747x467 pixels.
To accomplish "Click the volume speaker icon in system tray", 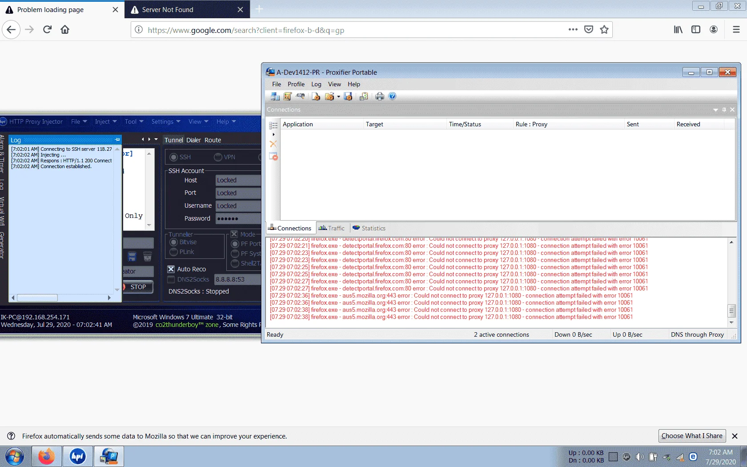I will pos(640,457).
